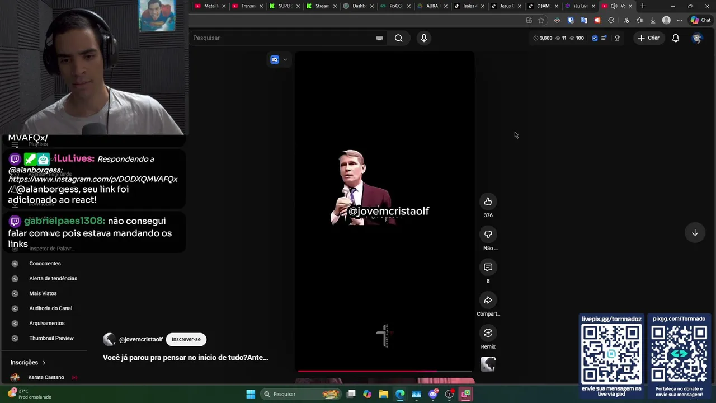
Task: Switch to the PixGG browser tab
Action: coord(394,6)
